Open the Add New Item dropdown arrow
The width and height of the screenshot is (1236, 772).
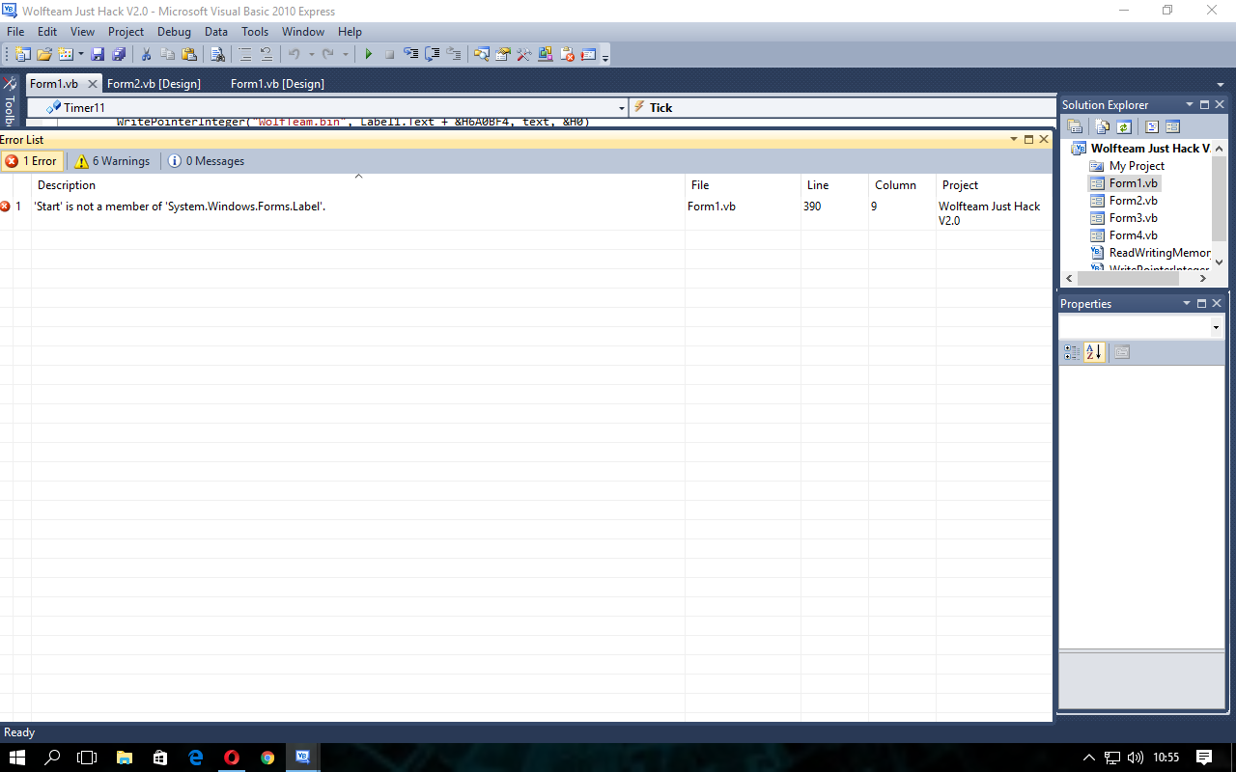[80, 54]
